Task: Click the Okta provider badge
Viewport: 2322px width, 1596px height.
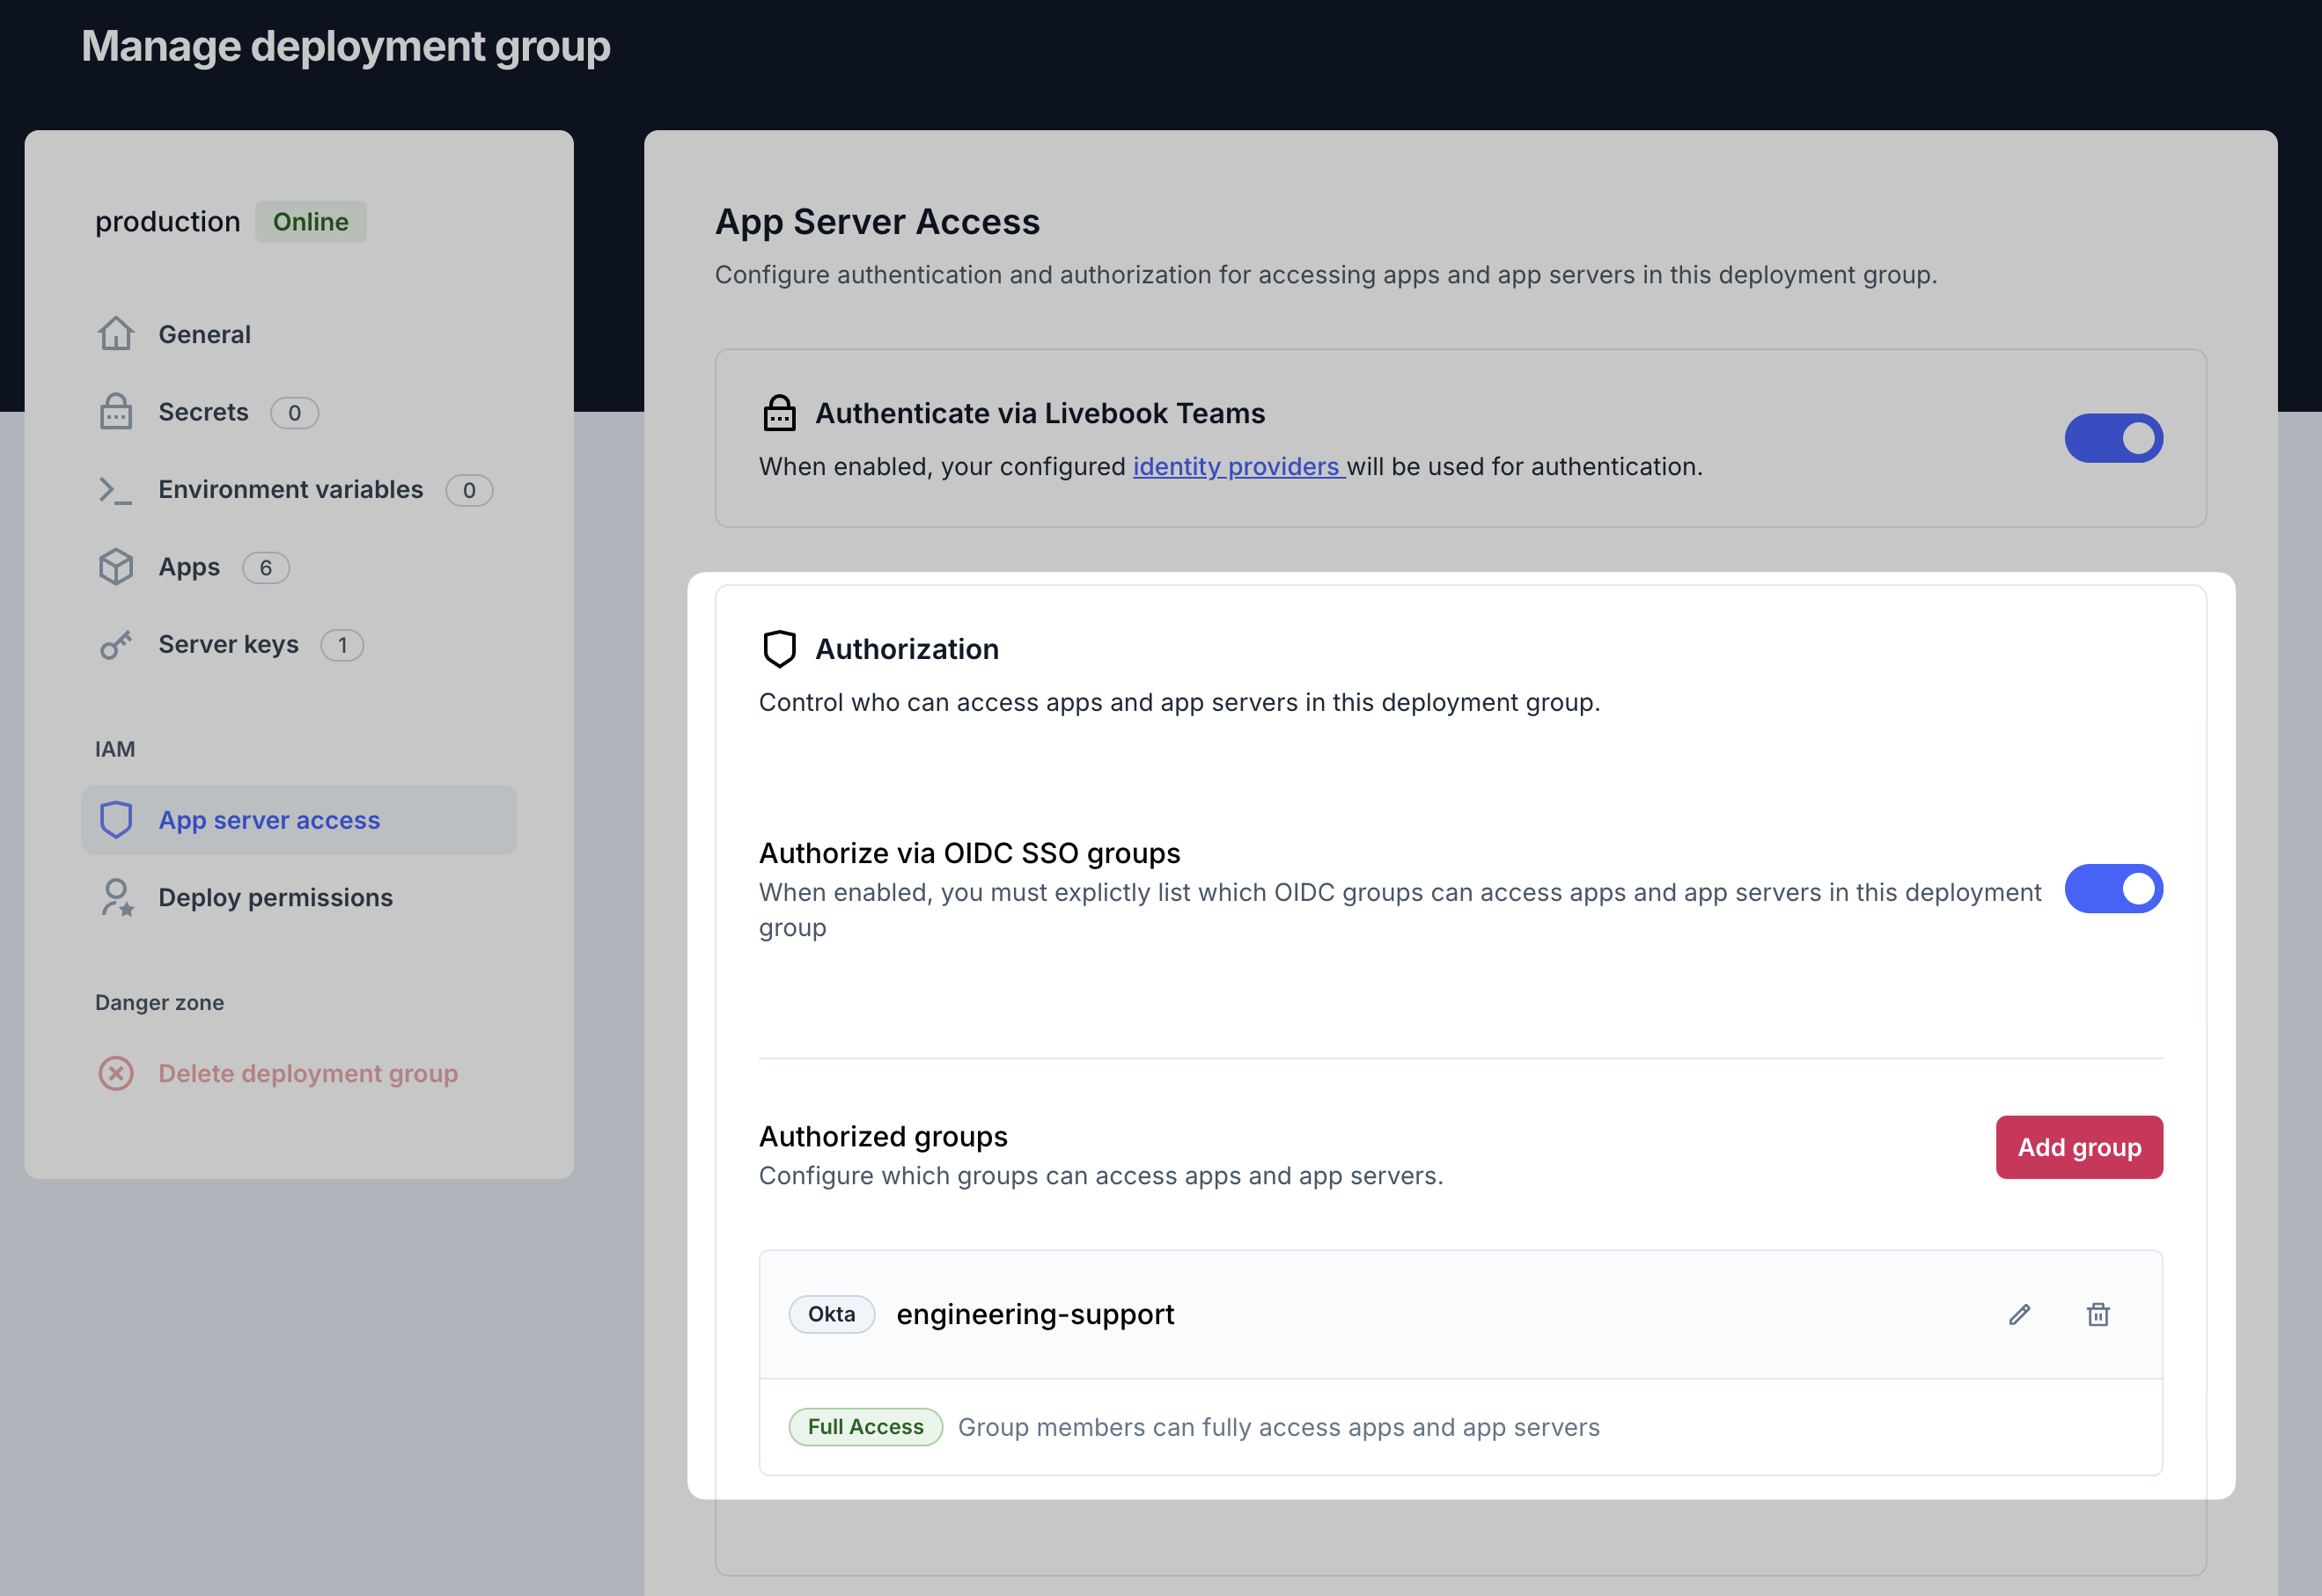Action: [831, 1314]
